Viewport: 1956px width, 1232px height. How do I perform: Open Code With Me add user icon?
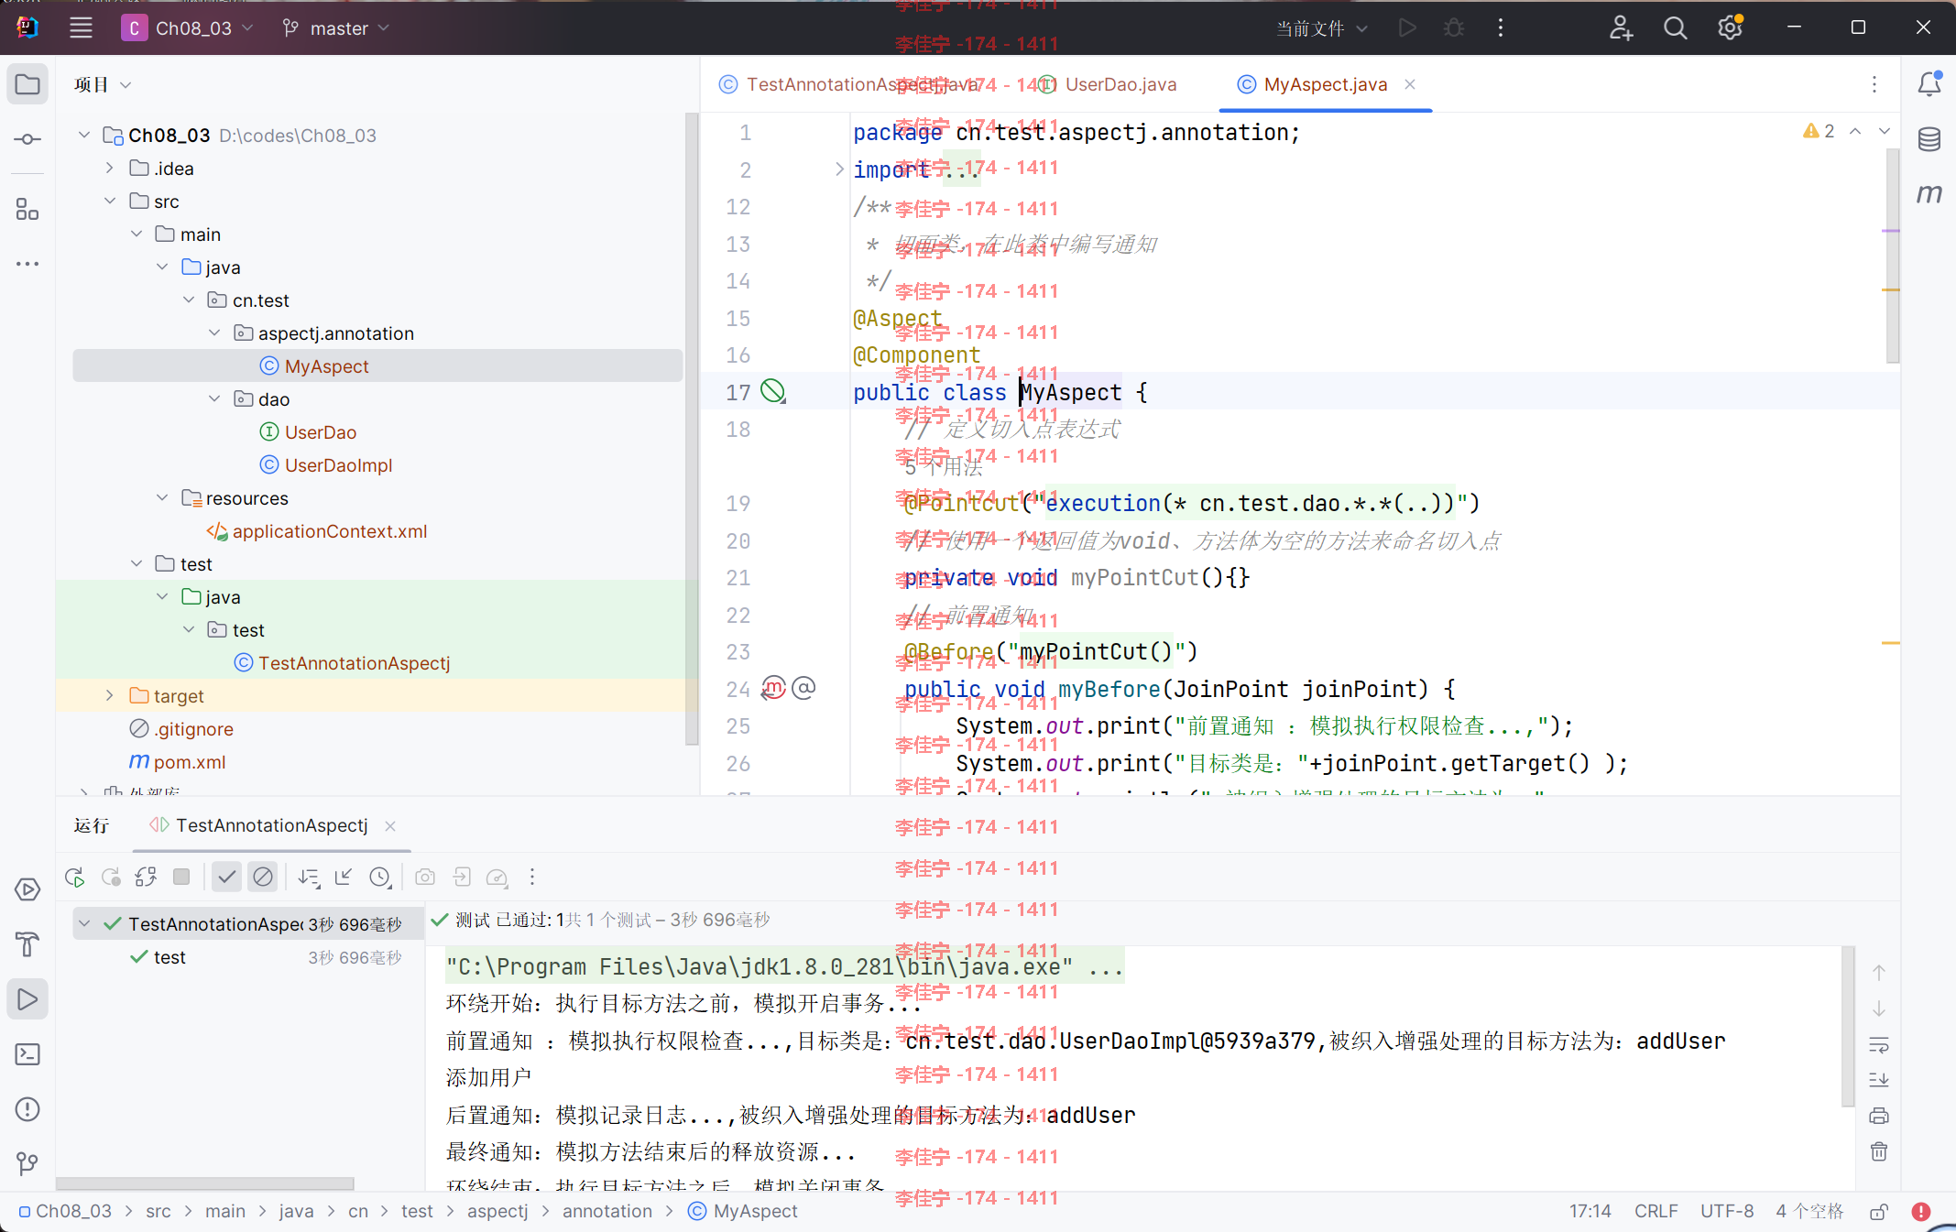point(1621,28)
